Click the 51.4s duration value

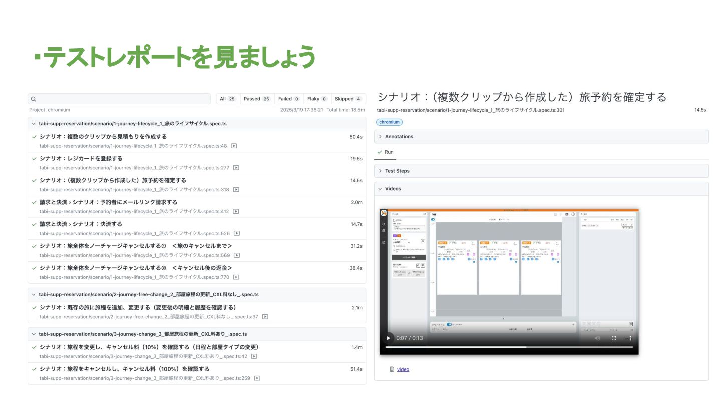click(356, 369)
